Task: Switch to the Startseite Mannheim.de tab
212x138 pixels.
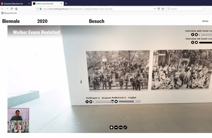Action: (x=14, y=4)
